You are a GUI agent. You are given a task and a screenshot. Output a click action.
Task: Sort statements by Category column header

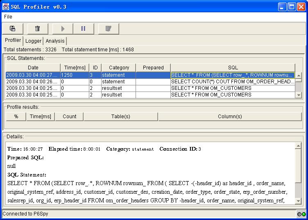point(119,68)
